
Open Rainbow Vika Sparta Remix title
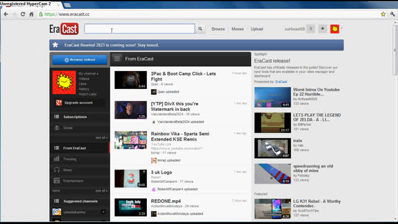pos(180,136)
